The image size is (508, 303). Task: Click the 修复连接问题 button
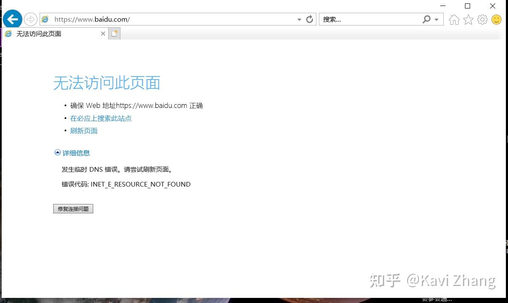[x=73, y=209]
